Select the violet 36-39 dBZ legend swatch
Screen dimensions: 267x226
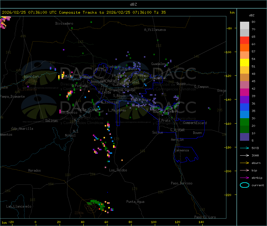point(244,100)
